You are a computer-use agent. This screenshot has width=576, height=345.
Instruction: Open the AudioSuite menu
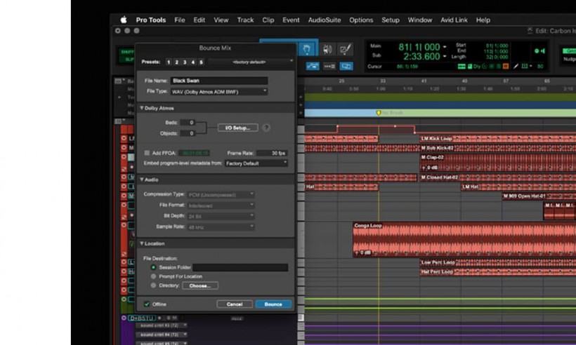tap(325, 20)
